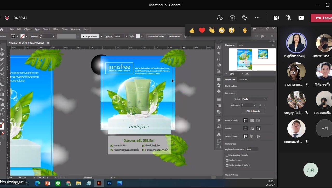Toggle Transparency Grid button
This screenshot has height=188, width=332.
(258, 120)
